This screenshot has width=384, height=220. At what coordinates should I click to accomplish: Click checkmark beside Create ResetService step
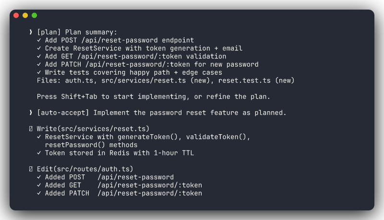39,48
